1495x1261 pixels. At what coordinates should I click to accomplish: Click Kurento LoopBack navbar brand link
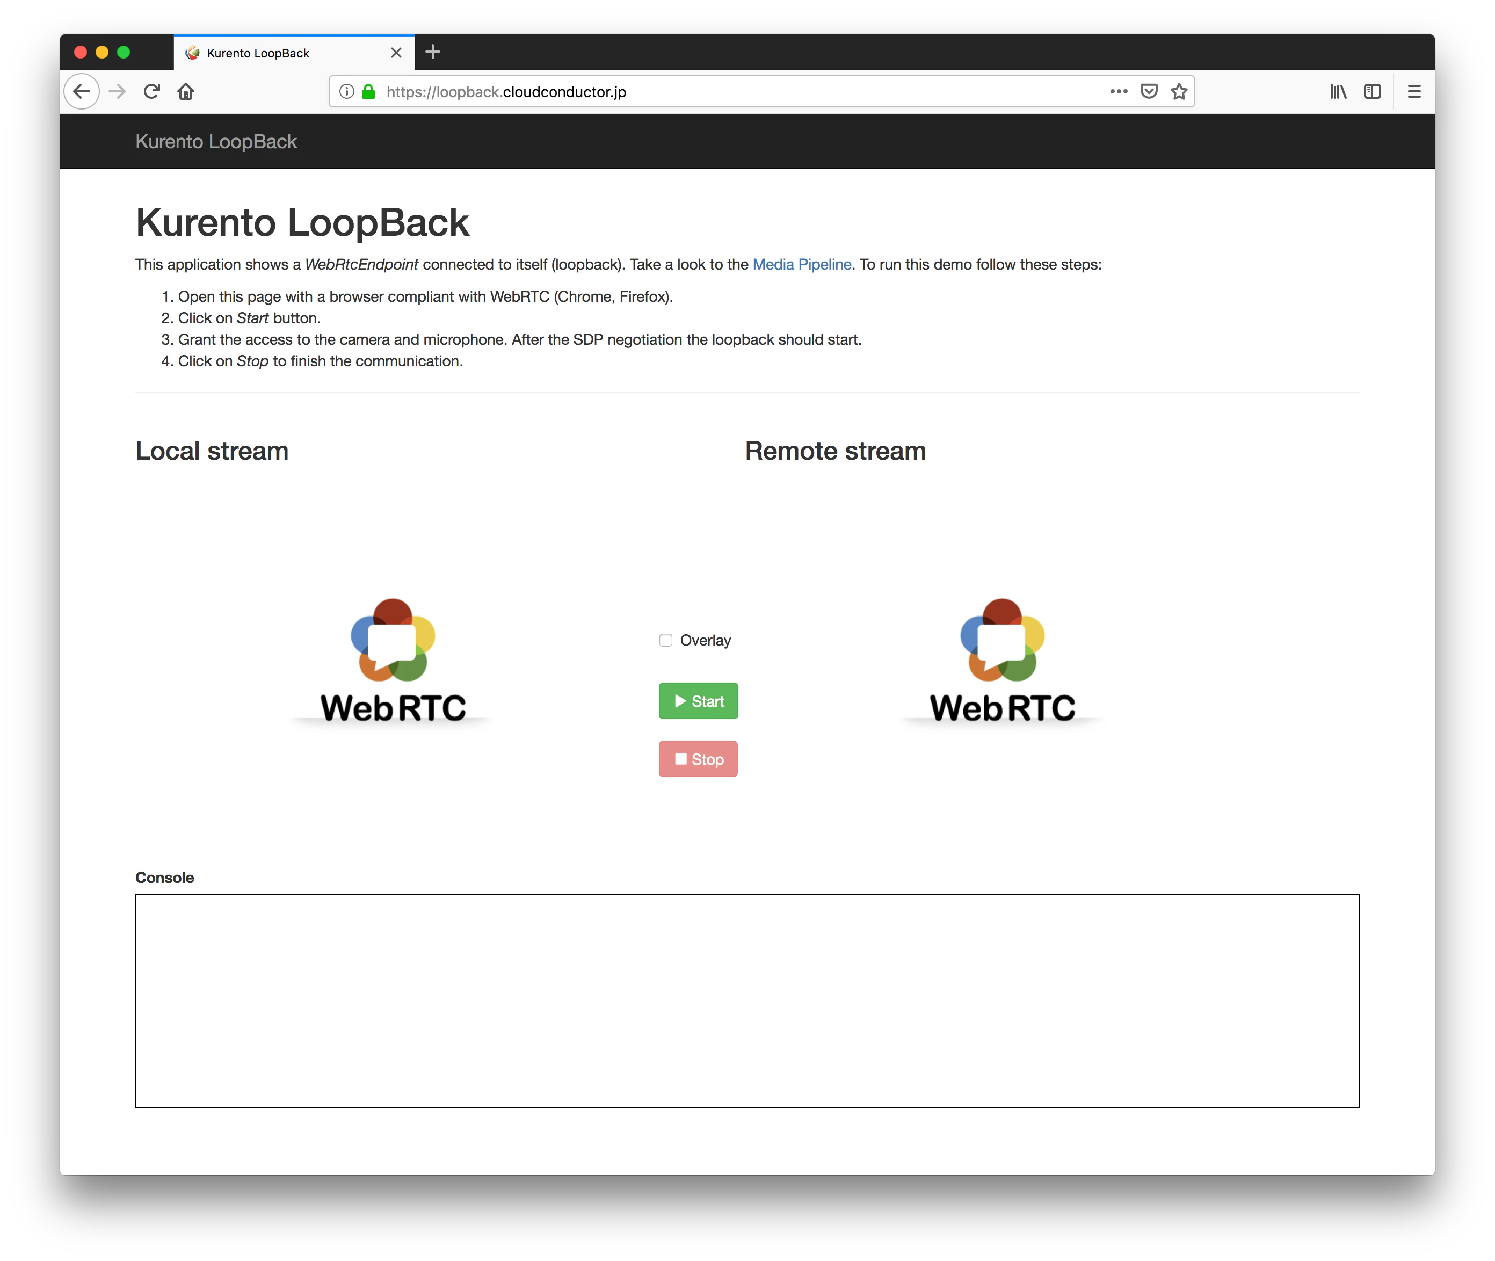tap(216, 142)
